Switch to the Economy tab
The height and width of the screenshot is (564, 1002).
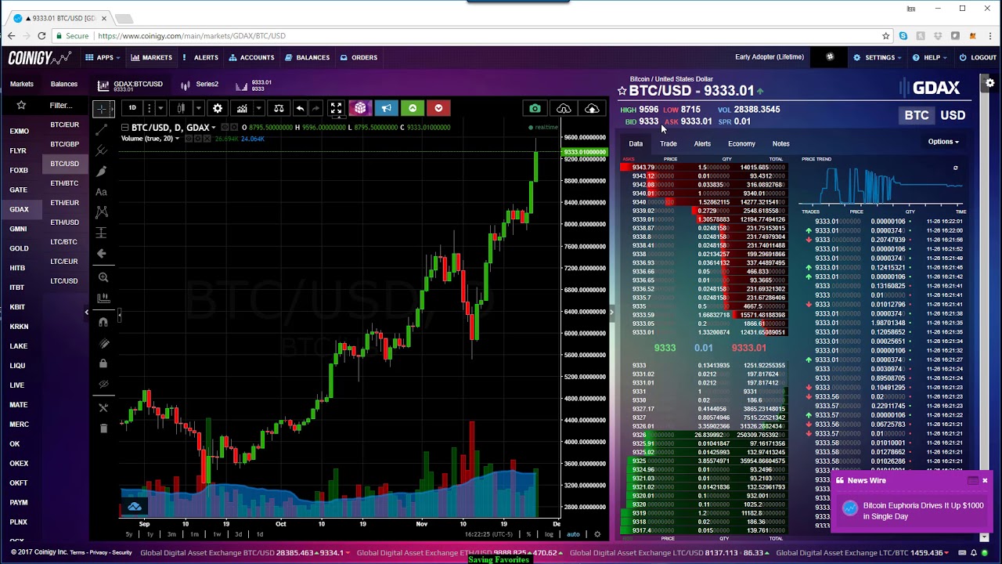coord(741,143)
